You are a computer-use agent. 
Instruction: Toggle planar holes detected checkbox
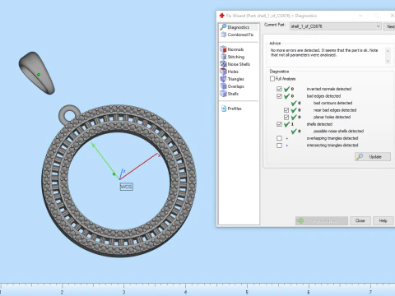click(x=286, y=117)
